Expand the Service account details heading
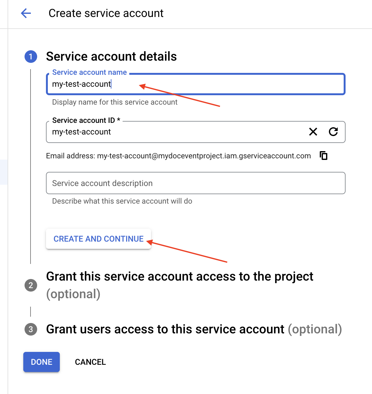 click(x=111, y=57)
